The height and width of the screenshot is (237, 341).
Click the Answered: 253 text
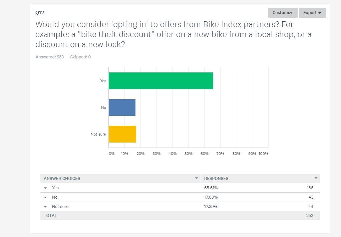click(50, 57)
